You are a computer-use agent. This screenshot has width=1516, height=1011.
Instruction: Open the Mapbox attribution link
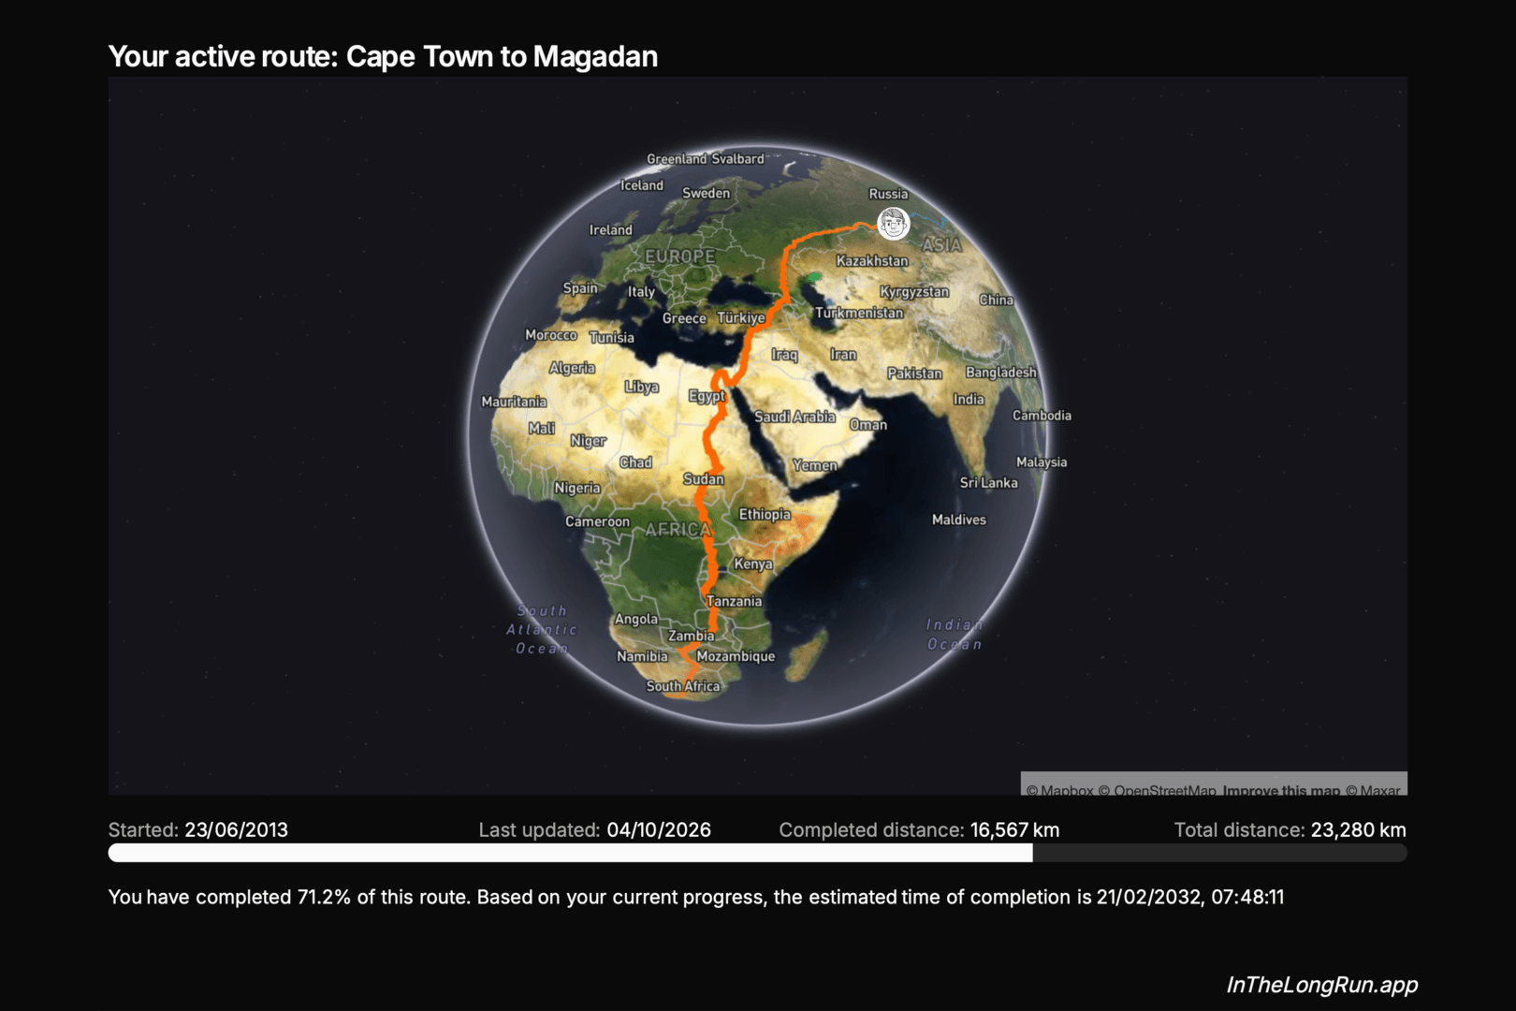pos(1059,790)
